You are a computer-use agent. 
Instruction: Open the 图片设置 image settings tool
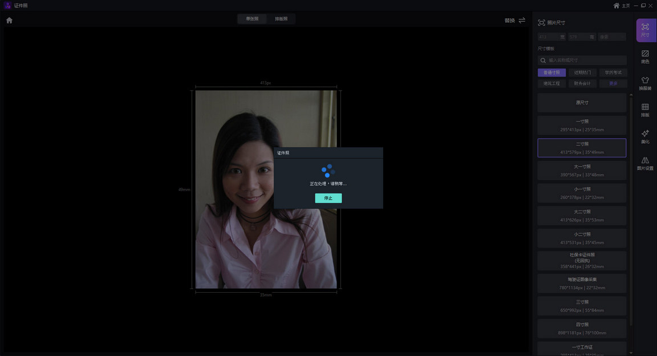645,164
